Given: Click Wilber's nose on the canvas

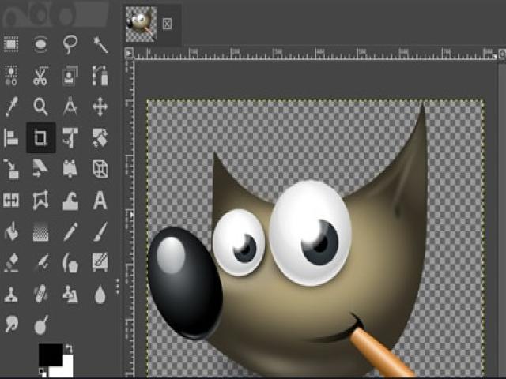Looking at the screenshot, I should pos(184,283).
